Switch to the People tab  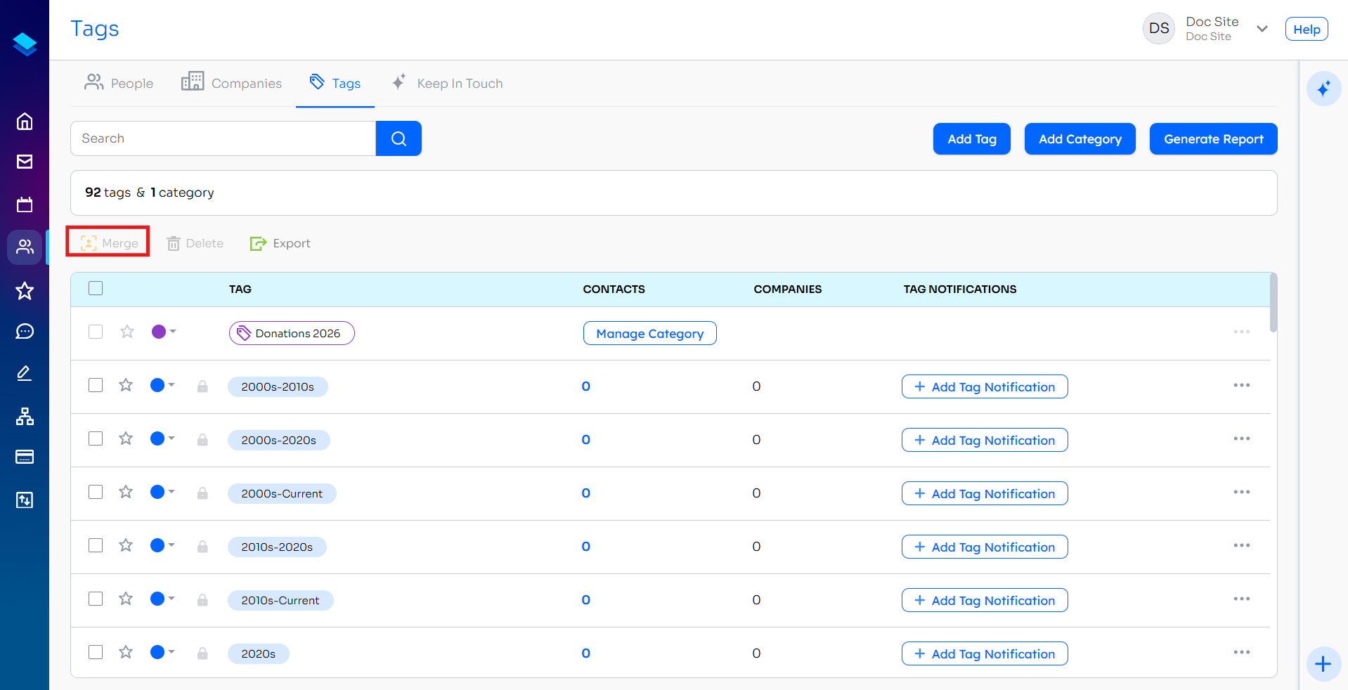(119, 83)
